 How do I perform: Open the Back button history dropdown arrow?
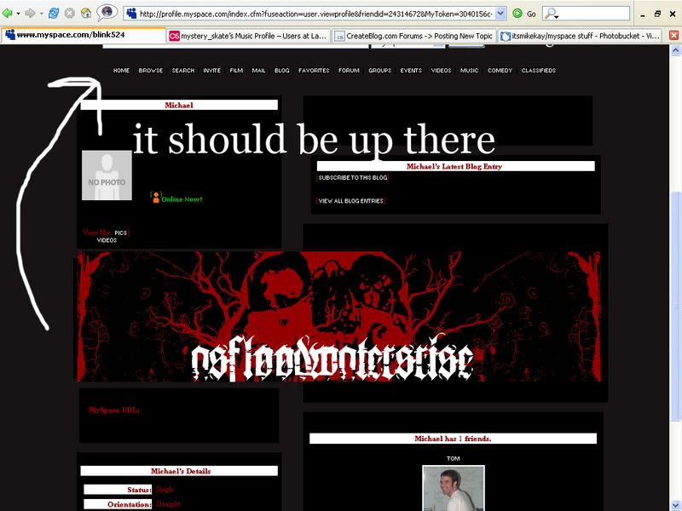click(18, 14)
